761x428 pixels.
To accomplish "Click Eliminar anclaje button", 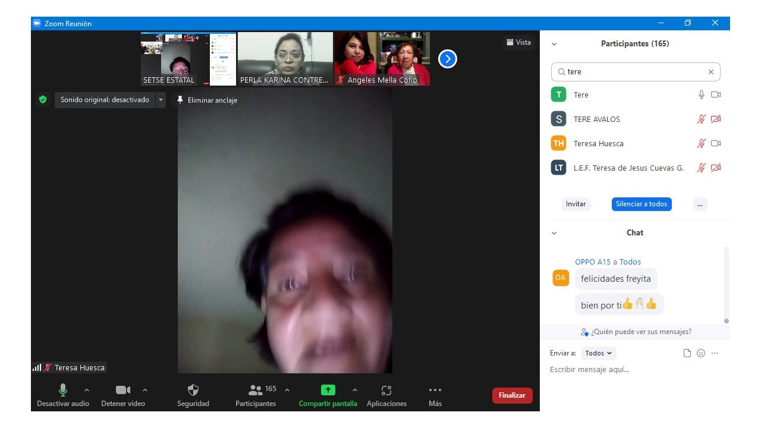I will click(x=207, y=100).
